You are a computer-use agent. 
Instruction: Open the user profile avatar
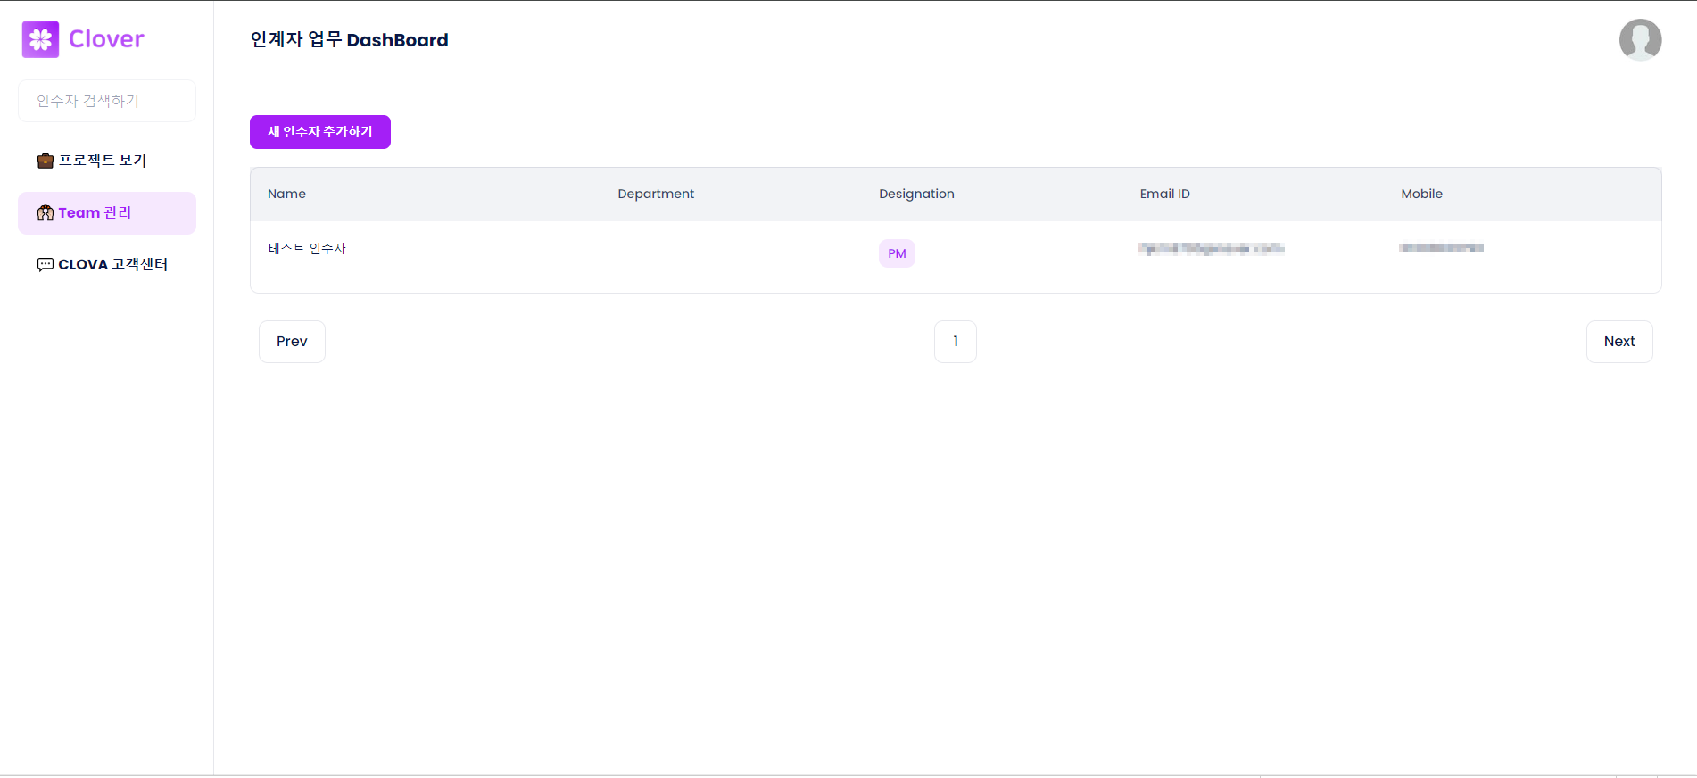[x=1640, y=39]
